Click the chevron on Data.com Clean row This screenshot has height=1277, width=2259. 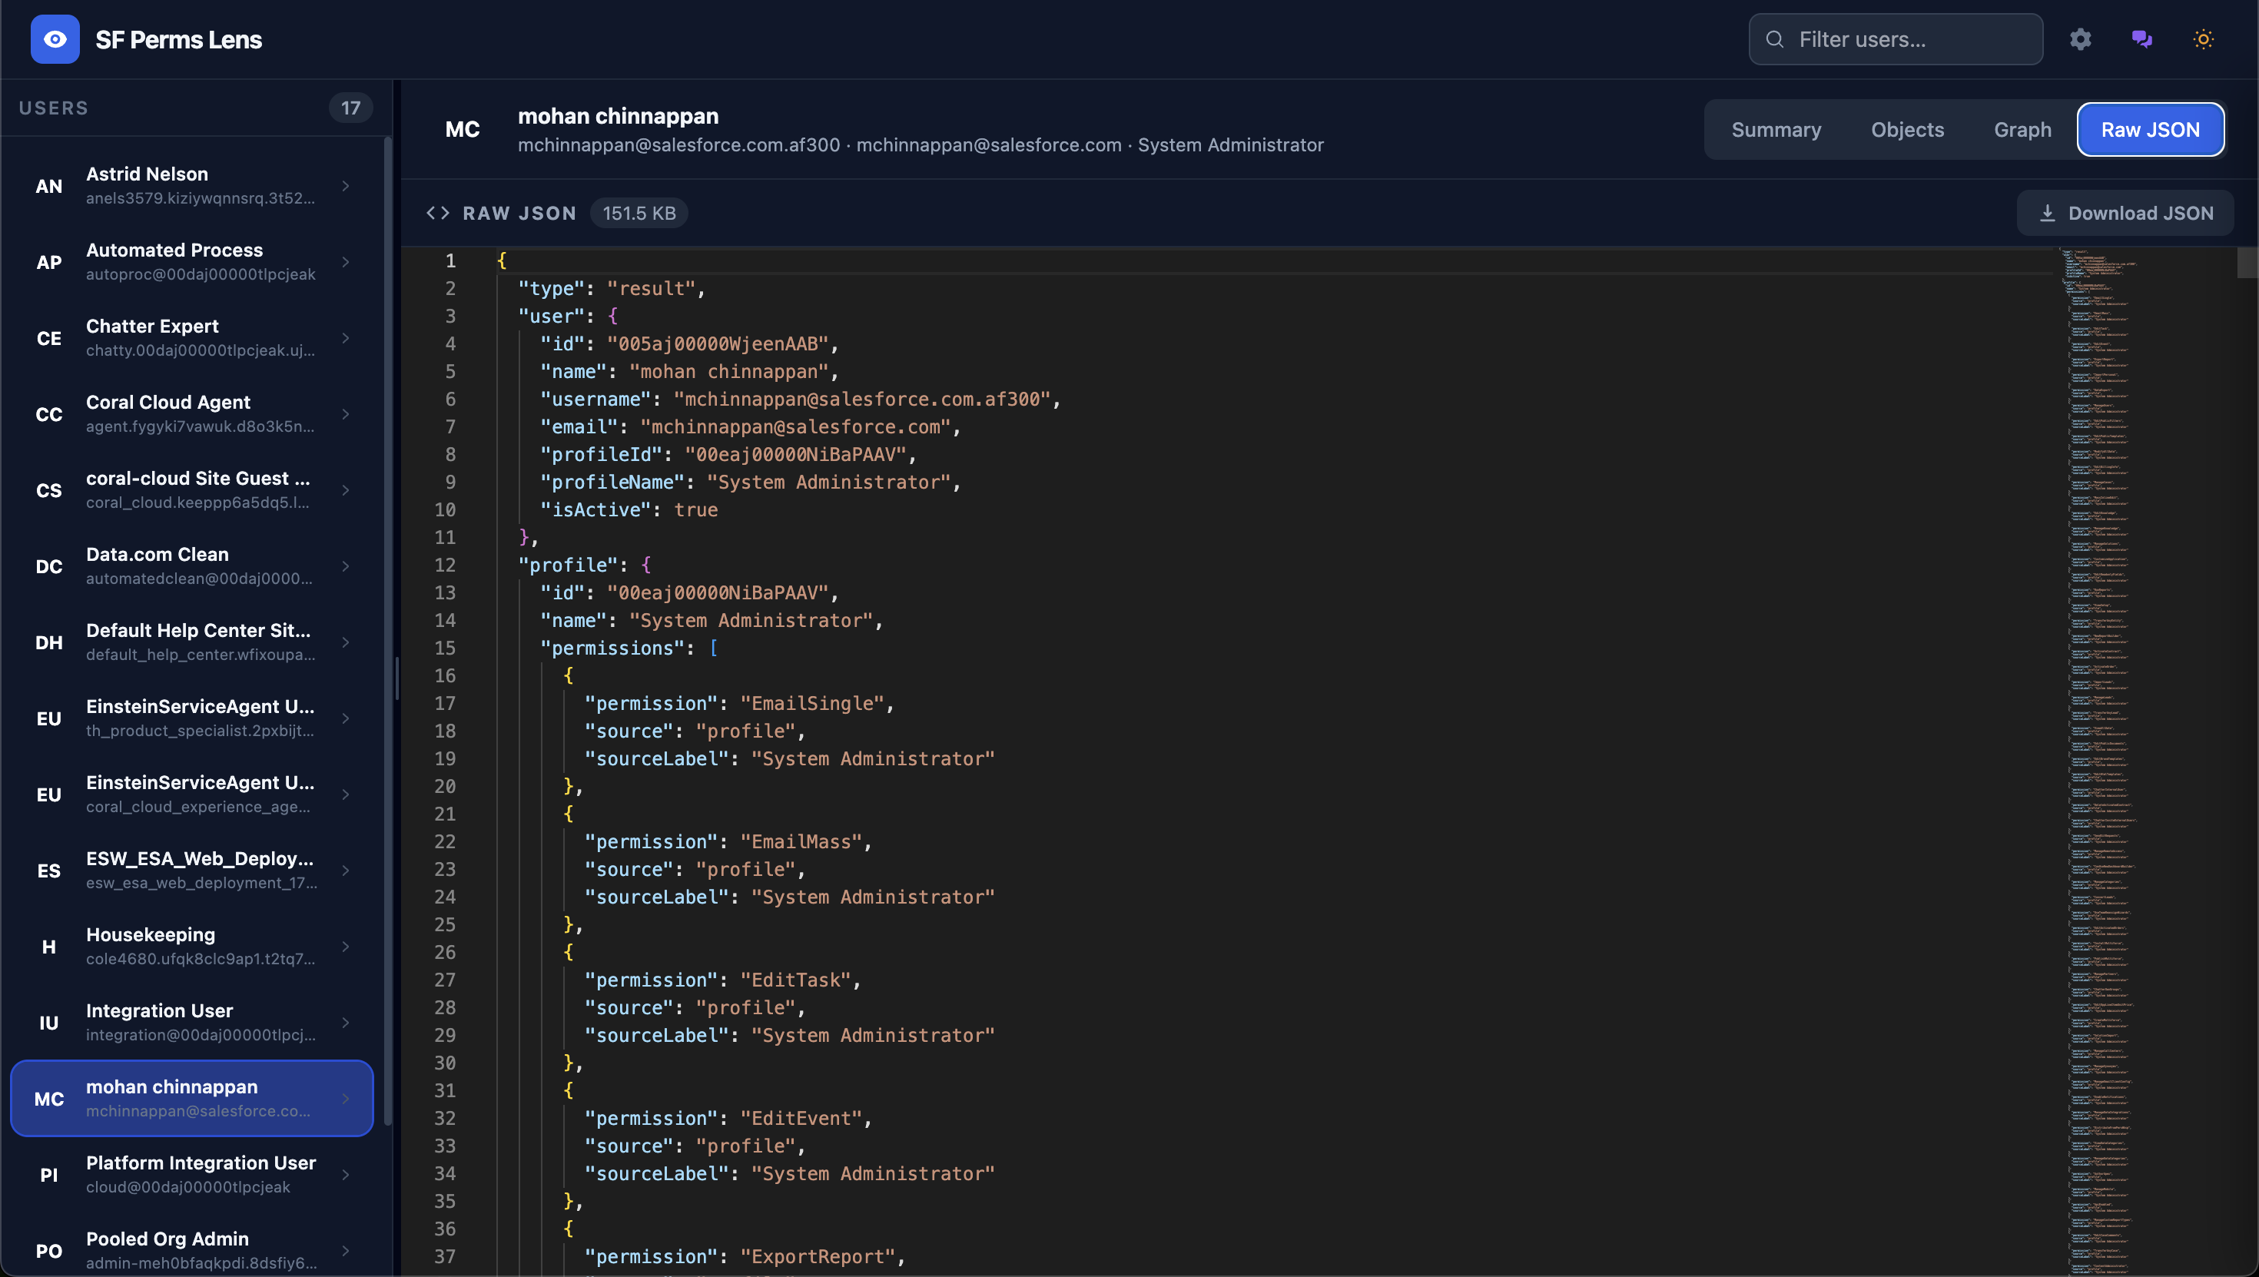tap(346, 566)
